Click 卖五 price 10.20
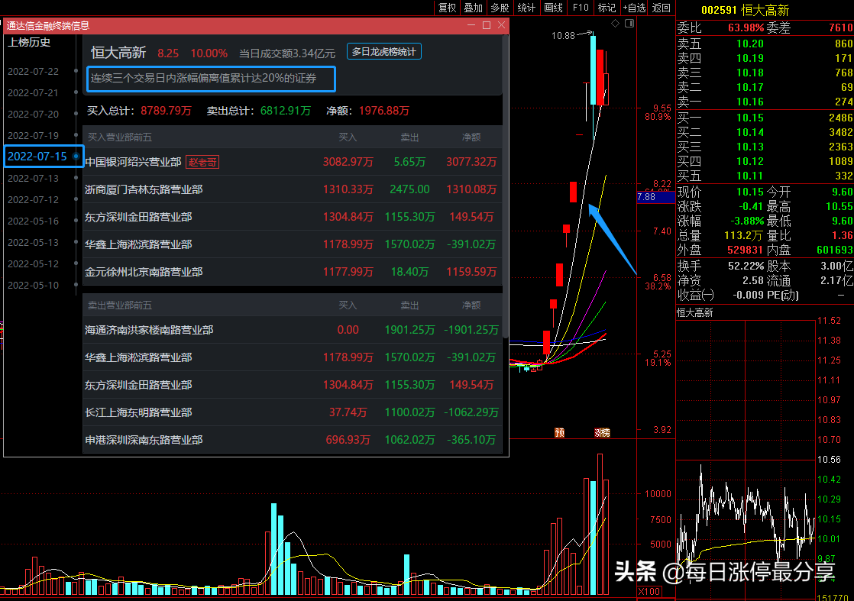 [750, 44]
